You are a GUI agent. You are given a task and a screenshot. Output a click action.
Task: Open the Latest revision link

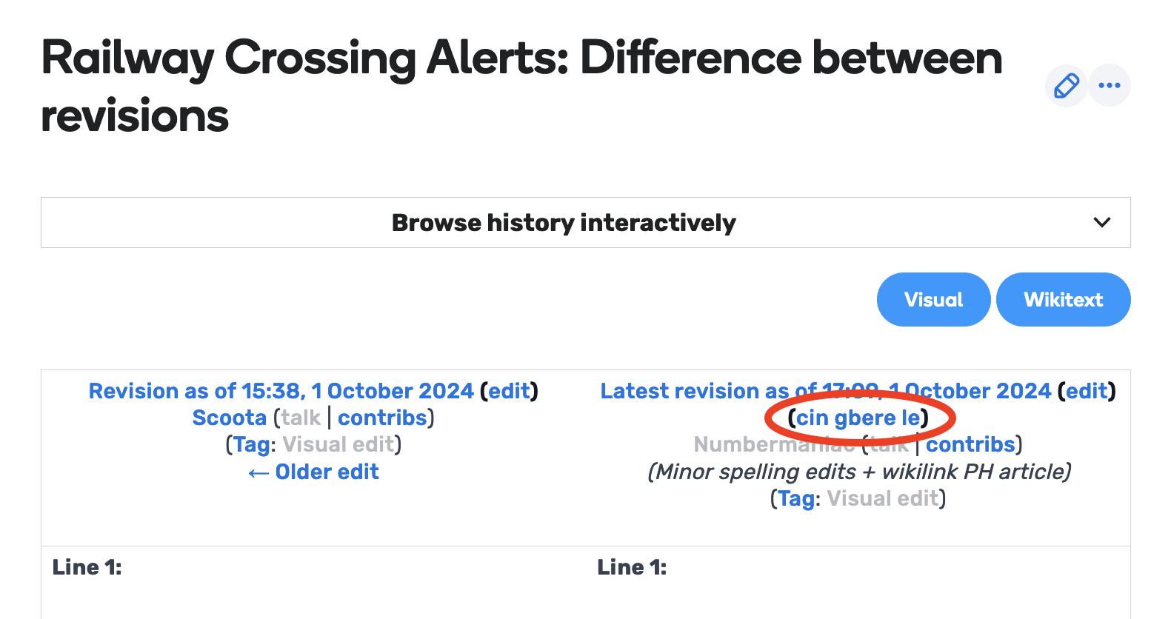click(x=826, y=391)
